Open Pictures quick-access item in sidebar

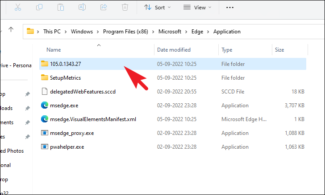coord(3,137)
